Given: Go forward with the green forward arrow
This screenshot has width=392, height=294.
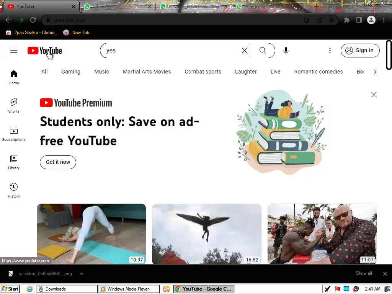Looking at the screenshot, I should pyautogui.click(x=21, y=20).
